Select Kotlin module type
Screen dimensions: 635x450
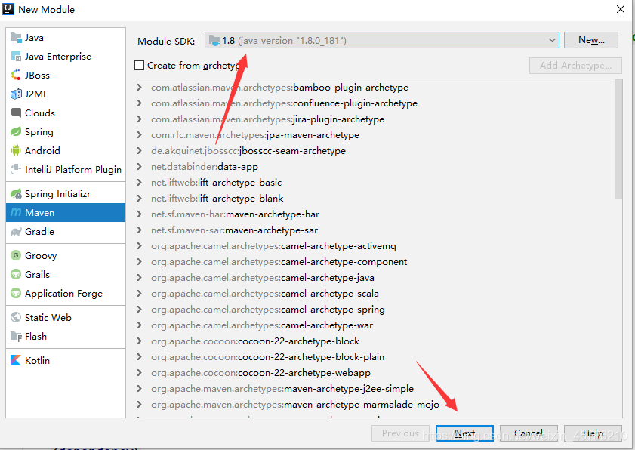pyautogui.click(x=66, y=360)
